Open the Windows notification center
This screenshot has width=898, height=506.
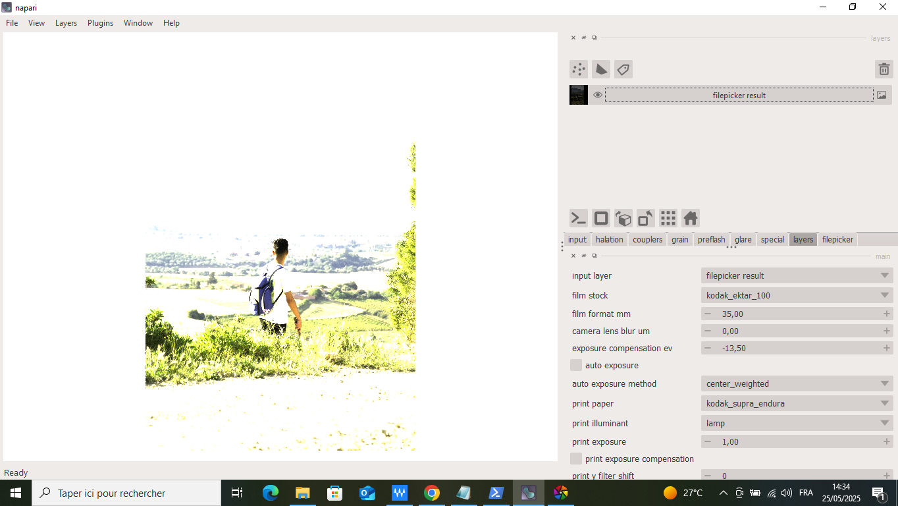pyautogui.click(x=878, y=493)
